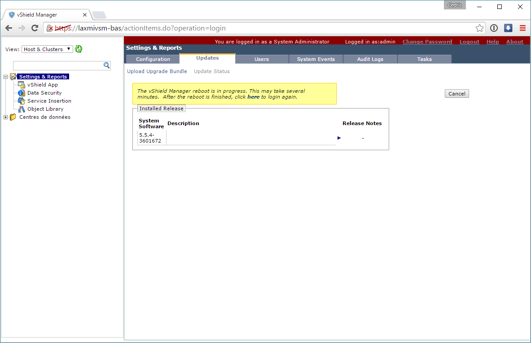Image resolution: width=531 pixels, height=343 pixels.
Task: Click the Change Password link
Action: (x=427, y=42)
